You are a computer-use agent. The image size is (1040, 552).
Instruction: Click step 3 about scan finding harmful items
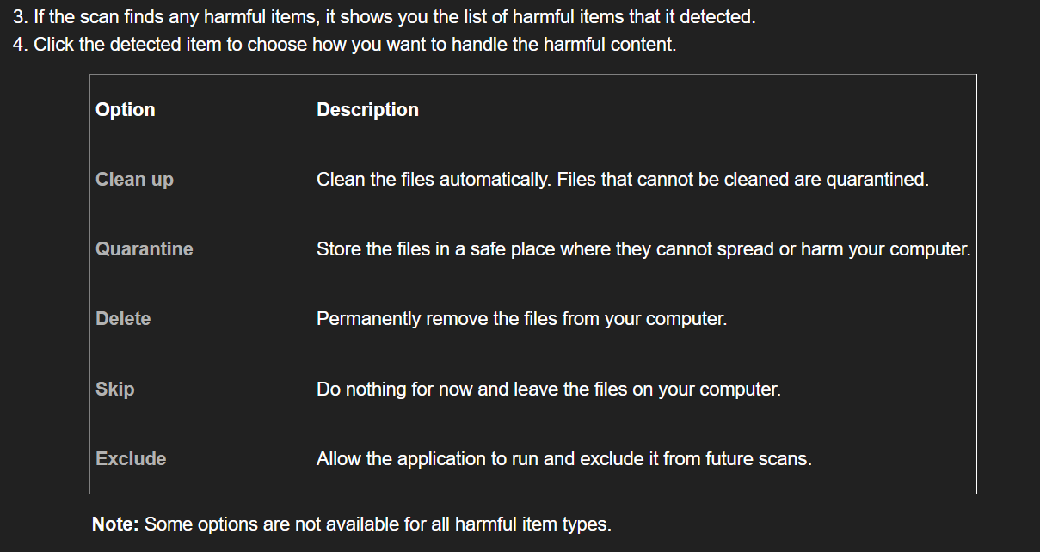point(385,17)
